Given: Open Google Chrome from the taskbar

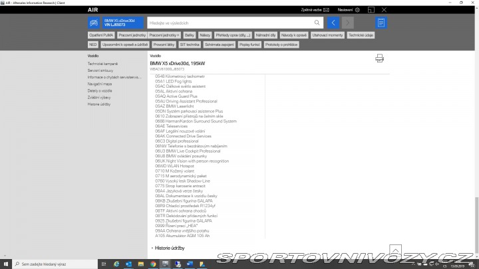Looking at the screenshot, I should click(x=152, y=264).
